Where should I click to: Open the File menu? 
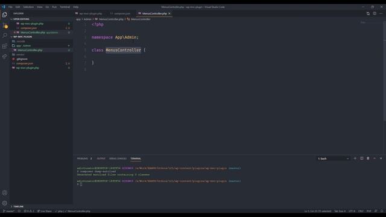[x=10, y=7]
